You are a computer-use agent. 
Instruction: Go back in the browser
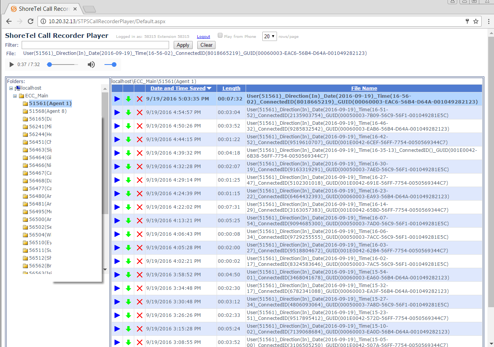click(9, 21)
